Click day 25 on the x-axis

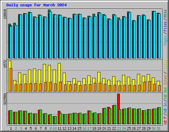pos(129,128)
